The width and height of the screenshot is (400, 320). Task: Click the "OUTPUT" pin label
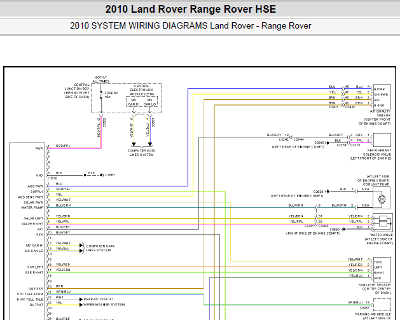point(36,305)
